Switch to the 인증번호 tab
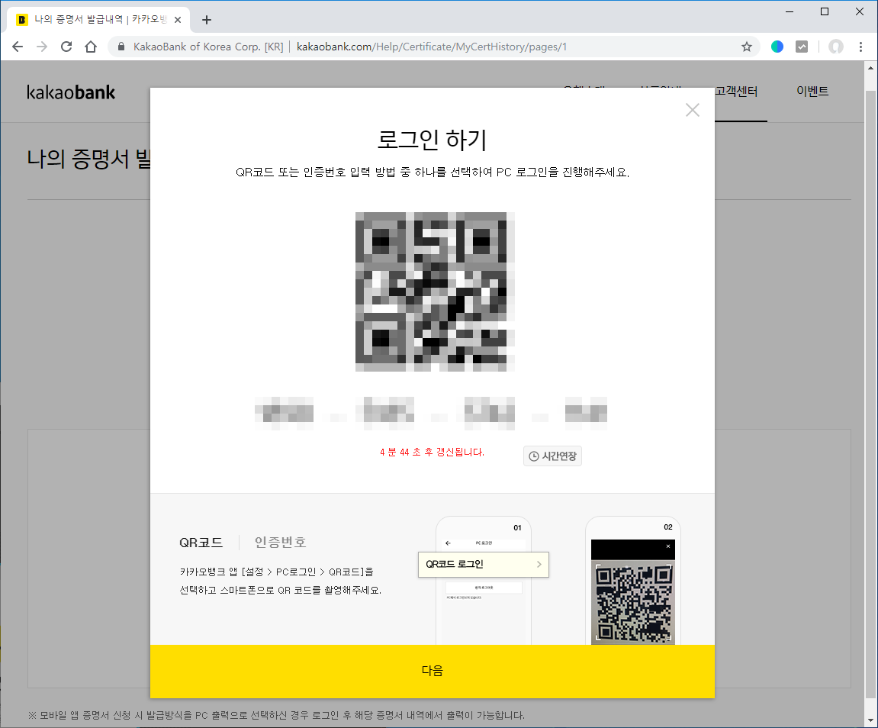 point(281,542)
